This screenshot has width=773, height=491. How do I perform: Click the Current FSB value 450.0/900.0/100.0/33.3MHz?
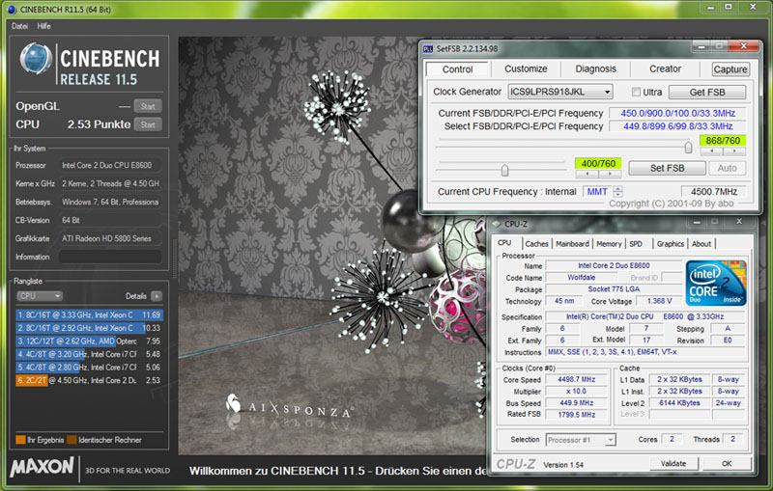pos(677,113)
